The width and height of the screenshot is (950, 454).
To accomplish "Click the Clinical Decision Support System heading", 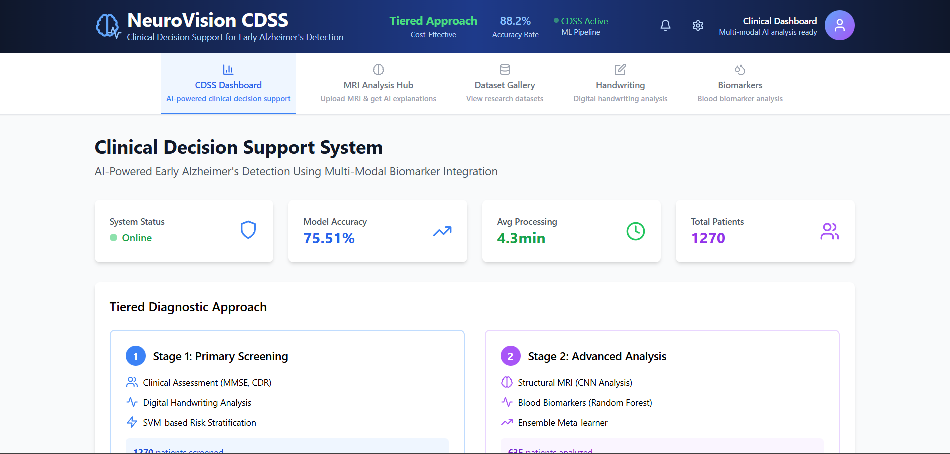I will coord(239,147).
